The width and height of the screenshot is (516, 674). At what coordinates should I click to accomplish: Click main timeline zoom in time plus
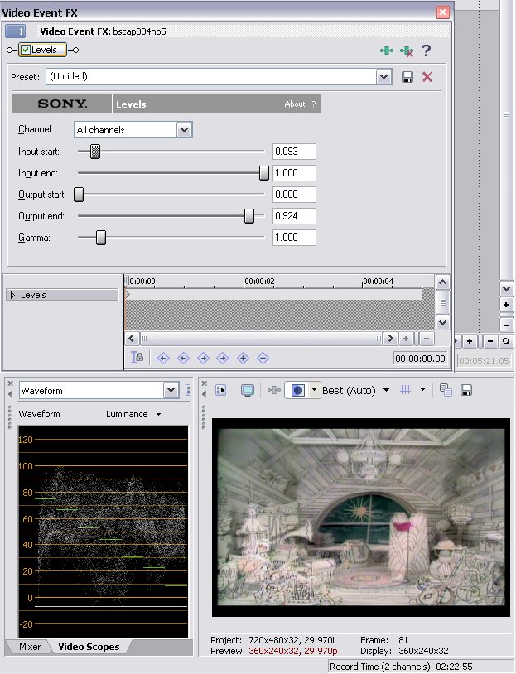coord(470,341)
